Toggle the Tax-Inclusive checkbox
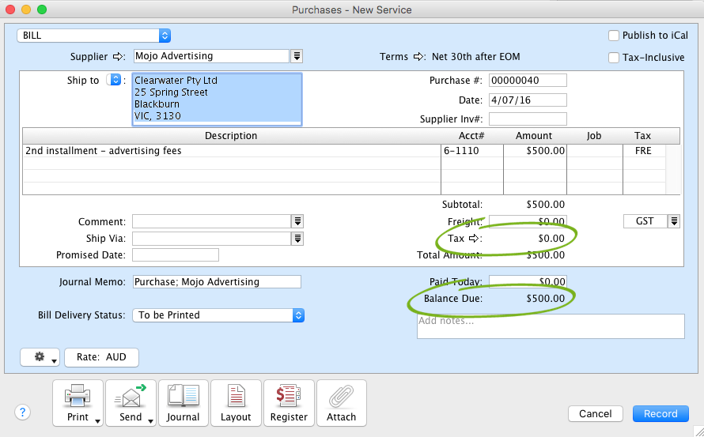This screenshot has width=704, height=437. pos(614,58)
